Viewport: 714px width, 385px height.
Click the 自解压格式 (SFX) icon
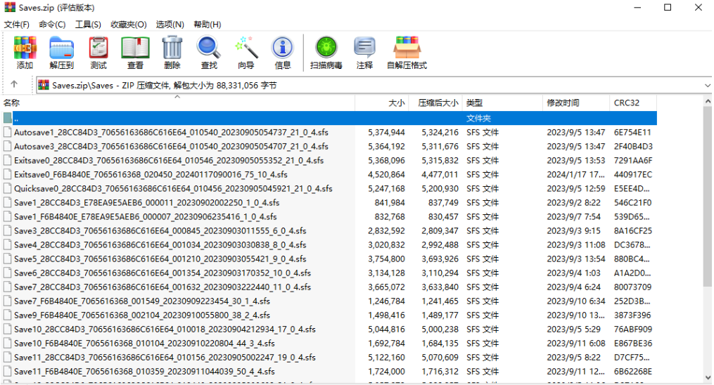point(407,52)
